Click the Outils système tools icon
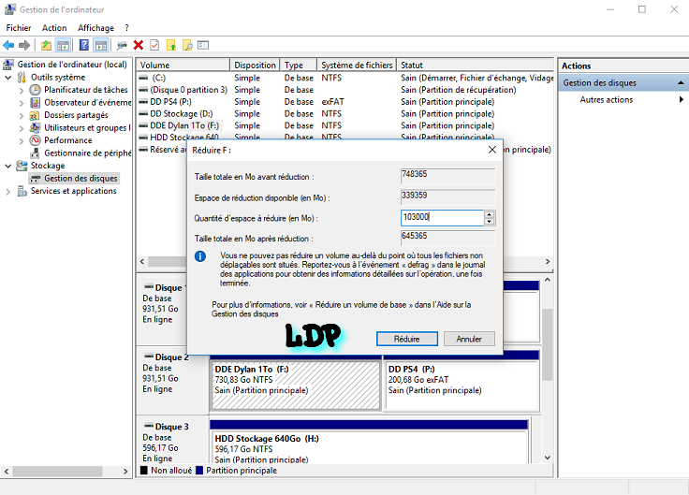Image resolution: width=689 pixels, height=495 pixels. click(22, 78)
